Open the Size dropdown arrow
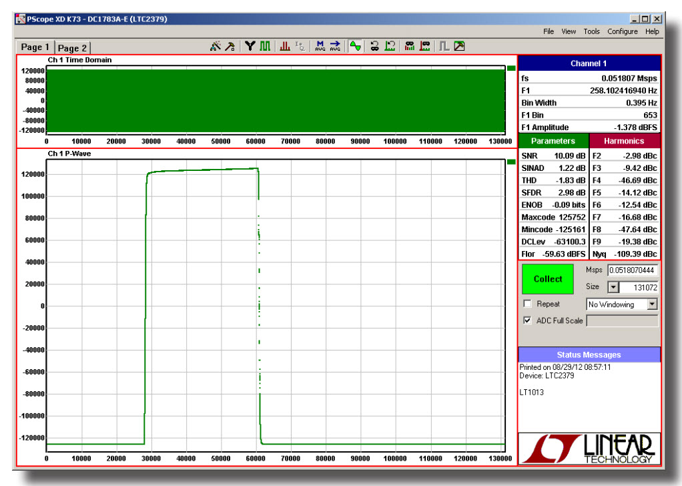Image resolution: width=682 pixels, height=486 pixels. tap(613, 287)
